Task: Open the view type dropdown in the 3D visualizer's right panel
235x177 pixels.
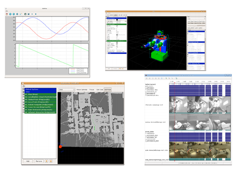Action: tap(196, 19)
